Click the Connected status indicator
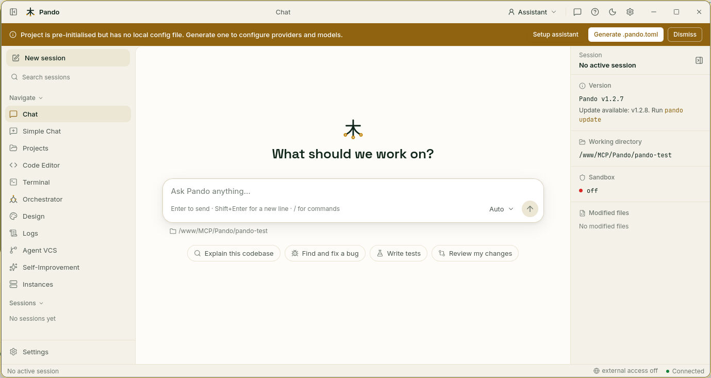 [x=685, y=371]
